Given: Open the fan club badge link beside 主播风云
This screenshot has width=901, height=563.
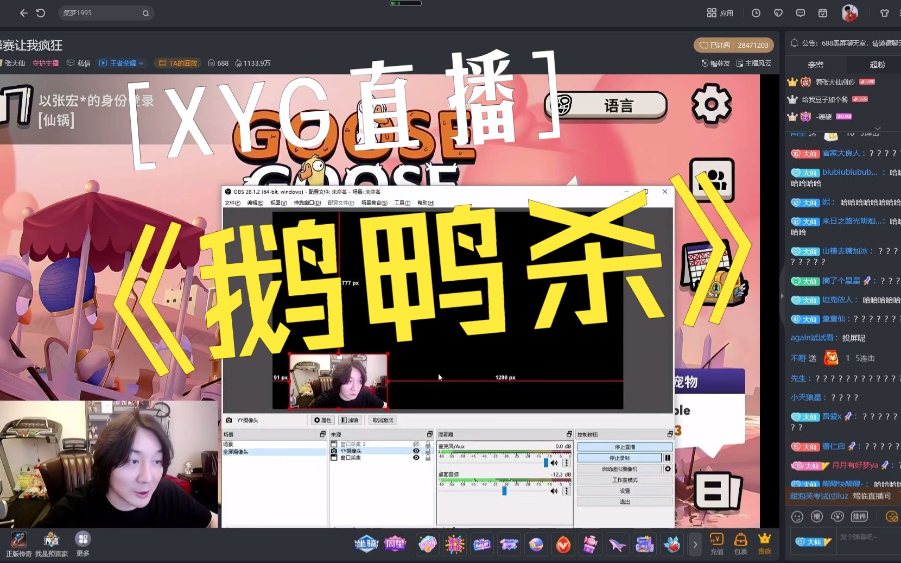Looking at the screenshot, I should tap(716, 64).
